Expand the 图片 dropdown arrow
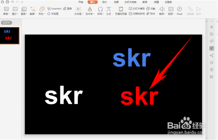This screenshot has width=218, height=140. (18, 14)
